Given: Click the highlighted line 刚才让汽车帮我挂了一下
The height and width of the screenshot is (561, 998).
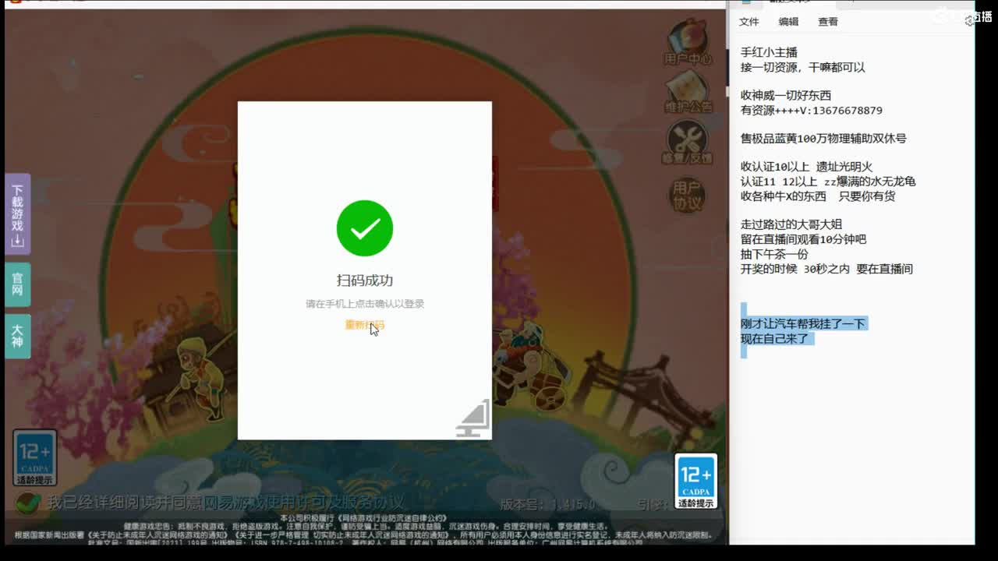Looking at the screenshot, I should 803,323.
